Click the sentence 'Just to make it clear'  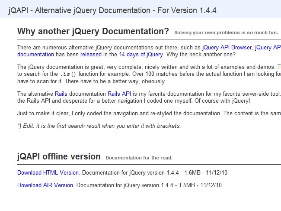coord(43,114)
